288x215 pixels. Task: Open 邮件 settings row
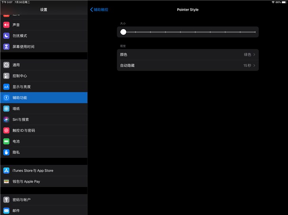tap(44, 210)
